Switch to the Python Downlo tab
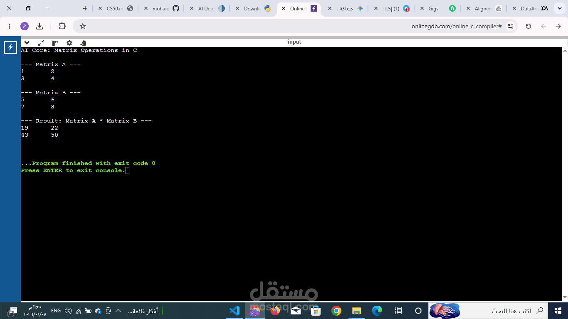Screen dimensions: 568x319 [253, 8]
